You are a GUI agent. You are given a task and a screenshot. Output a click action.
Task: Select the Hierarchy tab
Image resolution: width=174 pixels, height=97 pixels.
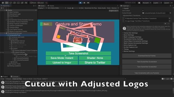pos(5,6)
